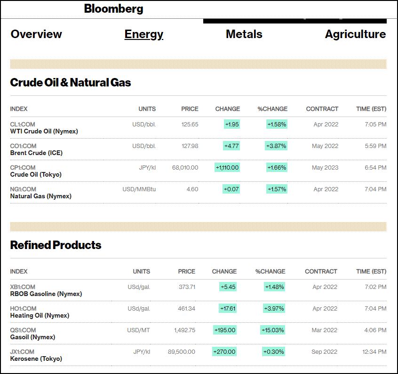
Task: Open Heating Oil (Nymex) quote
Action: tap(40, 316)
